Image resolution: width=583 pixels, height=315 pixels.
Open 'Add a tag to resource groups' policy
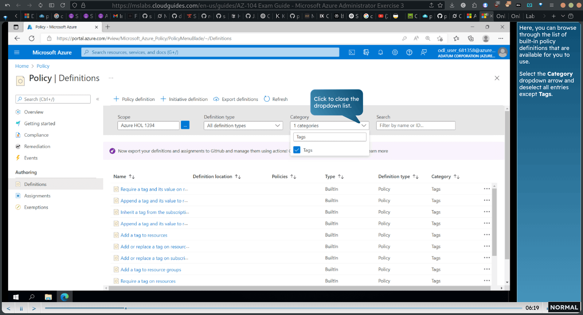[x=151, y=270]
